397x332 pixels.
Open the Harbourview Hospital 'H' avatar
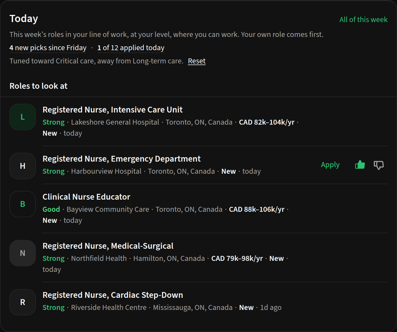click(x=23, y=166)
